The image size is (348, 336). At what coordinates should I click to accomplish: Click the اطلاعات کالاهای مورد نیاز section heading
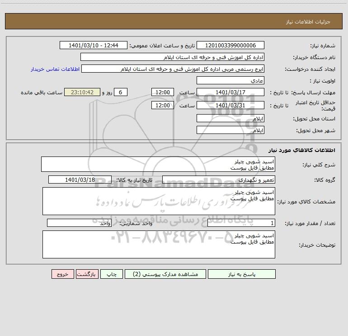(x=302, y=150)
